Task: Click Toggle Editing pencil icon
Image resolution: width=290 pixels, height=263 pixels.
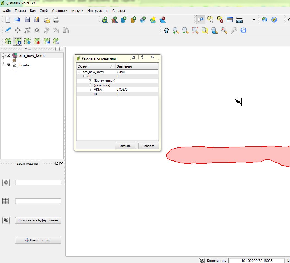Action: 8,30
